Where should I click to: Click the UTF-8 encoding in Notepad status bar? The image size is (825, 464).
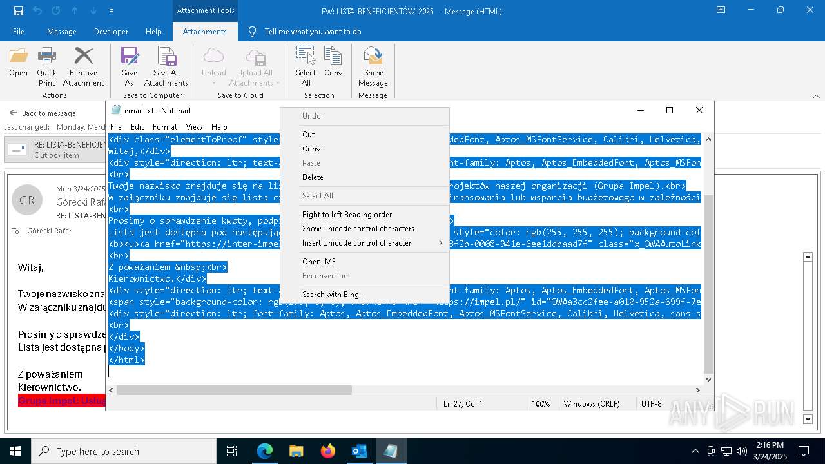(652, 404)
